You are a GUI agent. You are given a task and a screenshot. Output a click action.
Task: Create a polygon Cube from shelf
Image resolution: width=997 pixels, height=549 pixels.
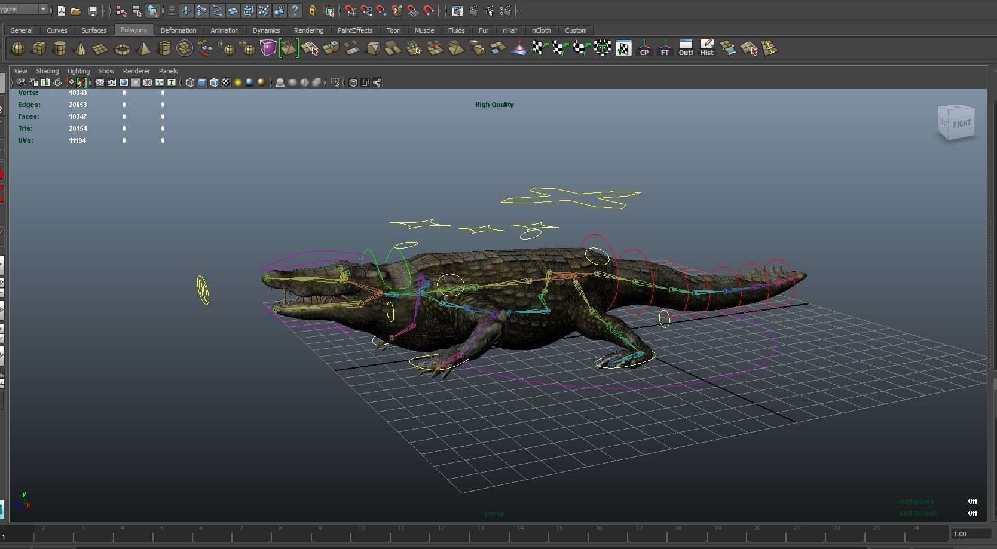(39, 48)
